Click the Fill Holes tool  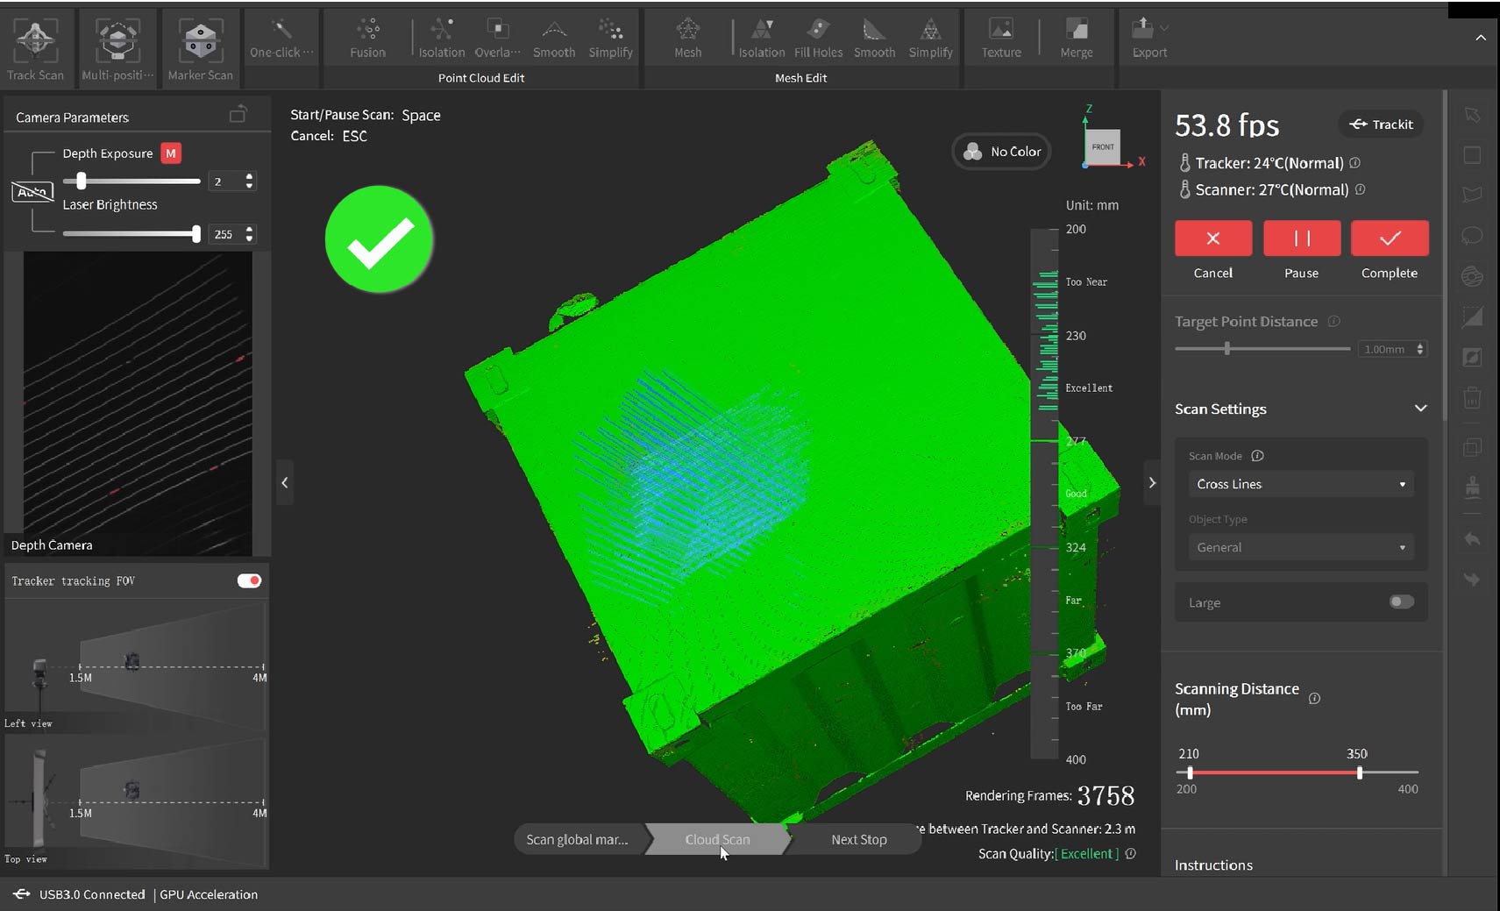[818, 38]
